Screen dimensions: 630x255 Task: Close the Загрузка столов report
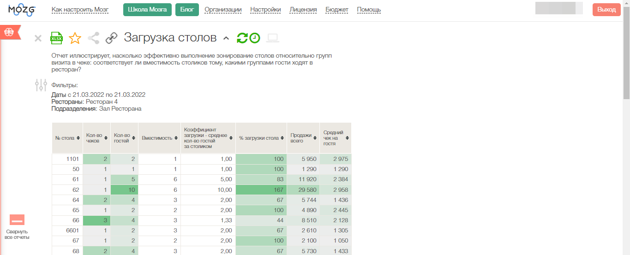[38, 38]
